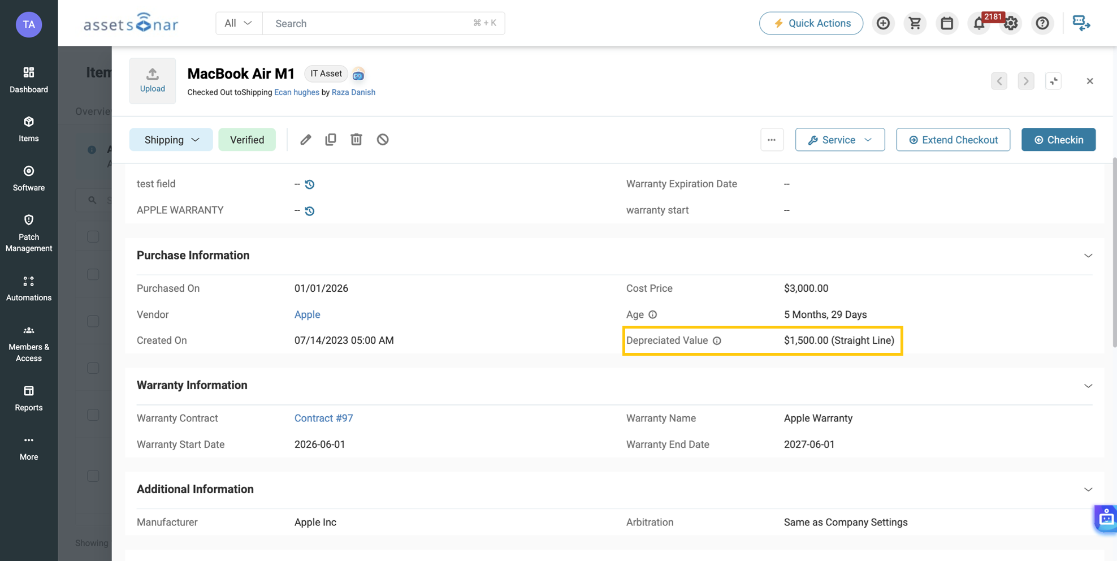Open the shopping cart icon

915,23
